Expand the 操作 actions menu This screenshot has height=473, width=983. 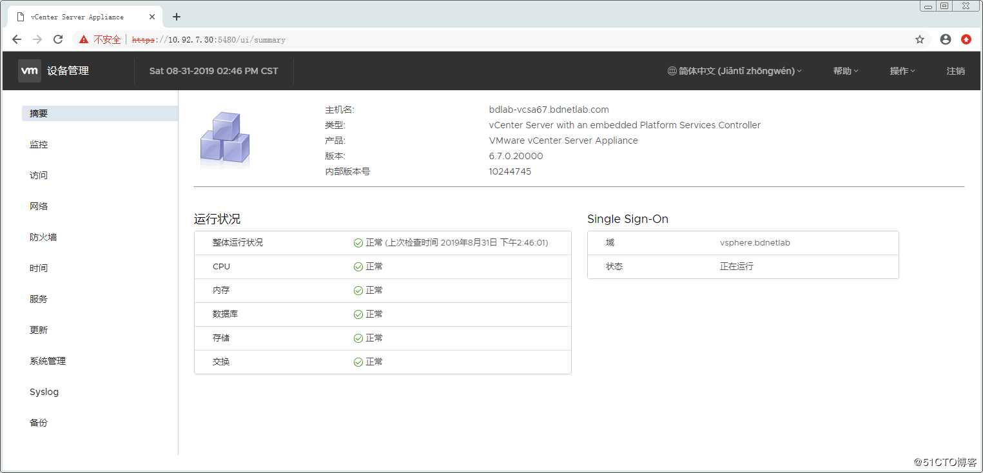point(902,71)
